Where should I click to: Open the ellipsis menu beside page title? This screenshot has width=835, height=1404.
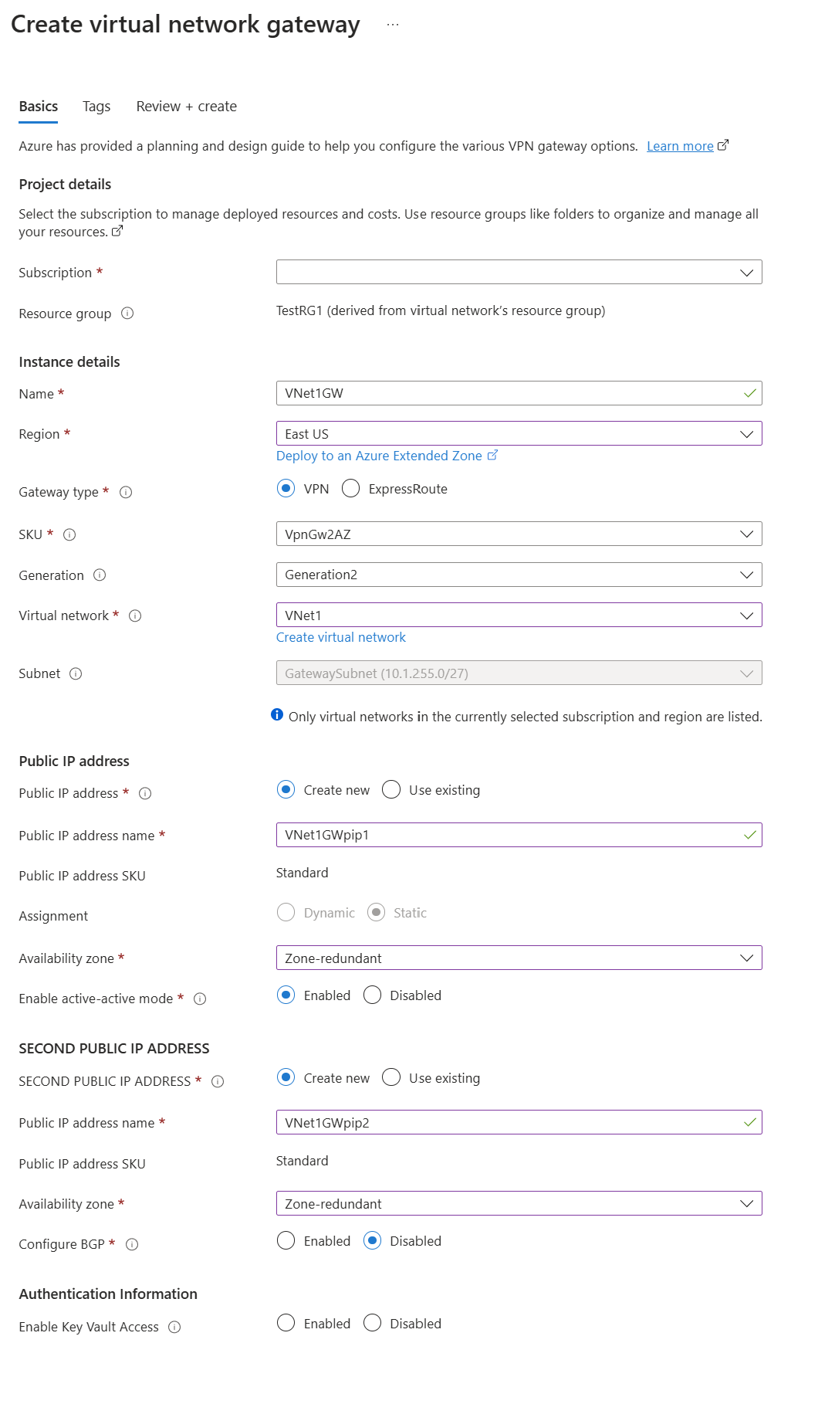click(393, 25)
